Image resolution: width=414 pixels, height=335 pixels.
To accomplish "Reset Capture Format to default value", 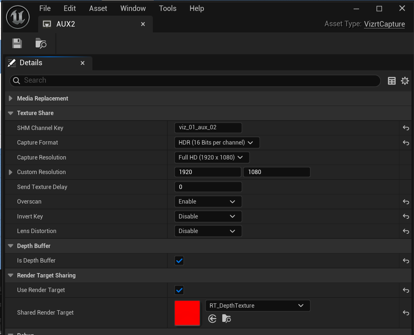I will click(406, 143).
